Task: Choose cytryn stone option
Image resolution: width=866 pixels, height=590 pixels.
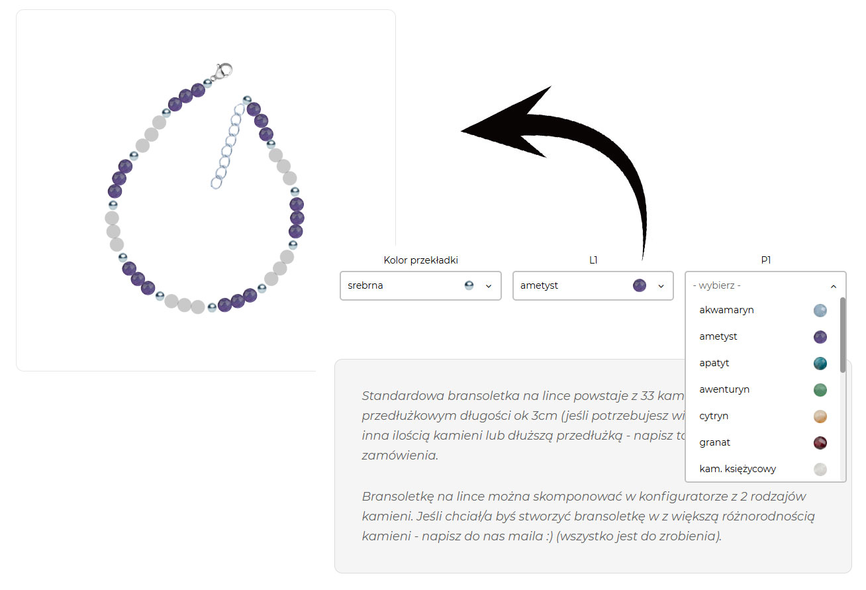Action: 714,416
